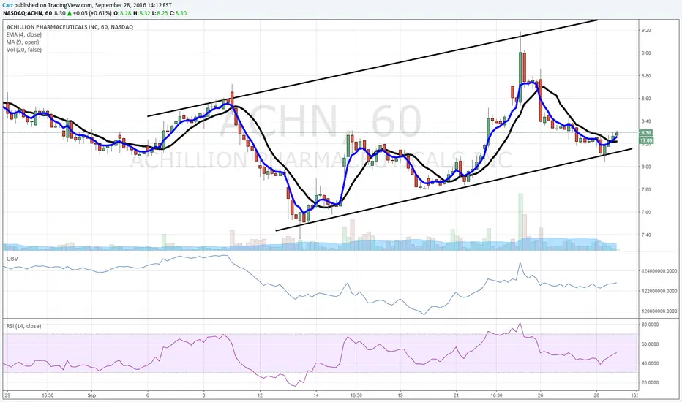Click the high value H:8.32
This screenshot has width=682, height=402.
click(141, 13)
